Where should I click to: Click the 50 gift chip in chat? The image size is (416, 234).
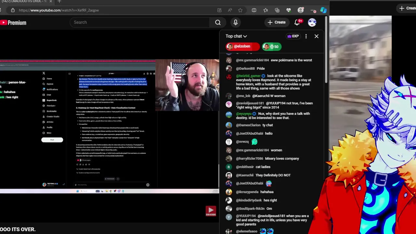(x=272, y=46)
